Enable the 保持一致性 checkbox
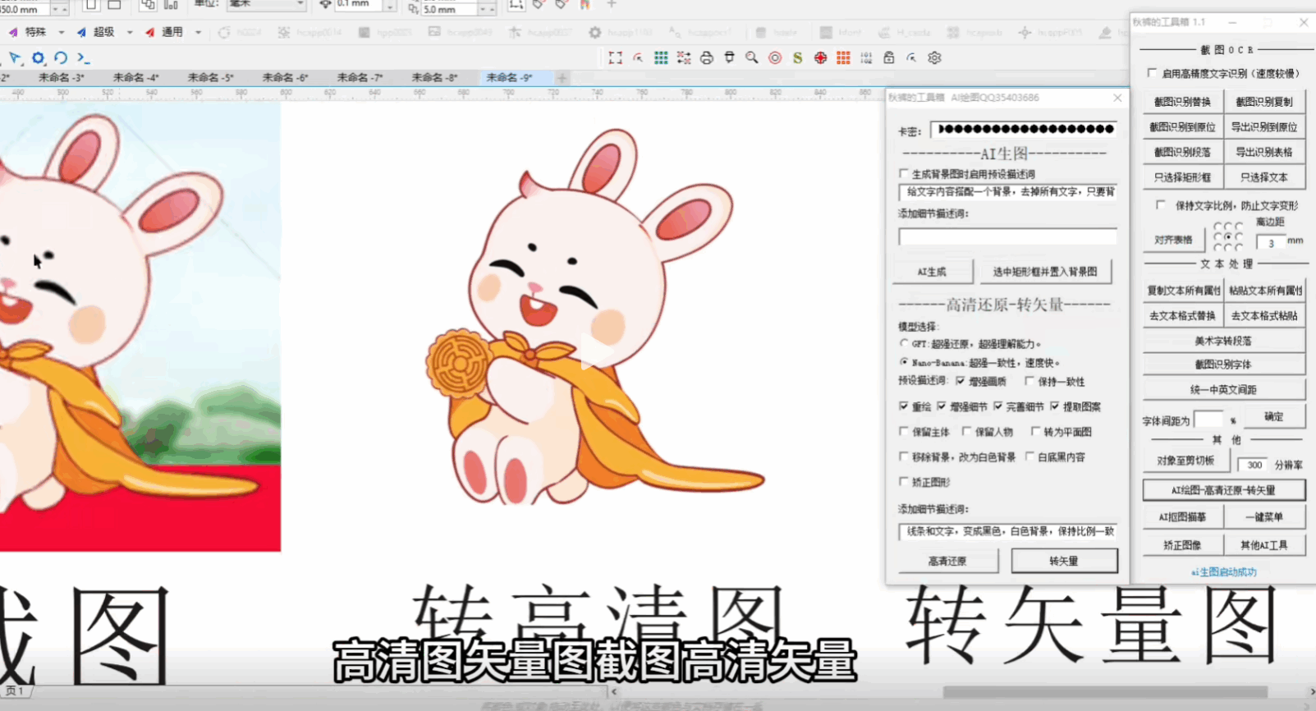1316x711 pixels. click(x=1029, y=382)
